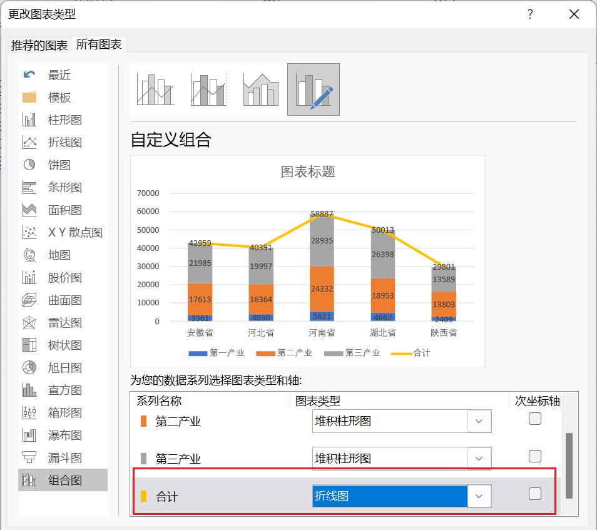597x530 pixels.
Task: Enable secondary axis for 第三产业
Action: [535, 456]
